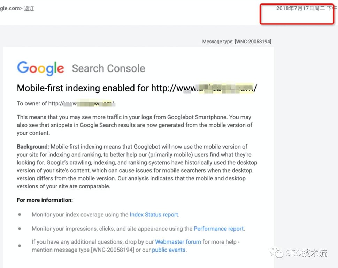Click the bold Background label in the paragraph
This screenshot has height=268, width=338.
33,147
